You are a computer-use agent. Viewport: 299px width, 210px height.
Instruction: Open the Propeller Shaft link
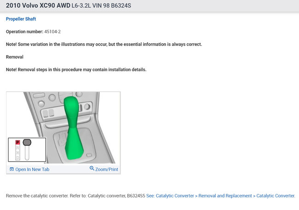click(x=21, y=19)
